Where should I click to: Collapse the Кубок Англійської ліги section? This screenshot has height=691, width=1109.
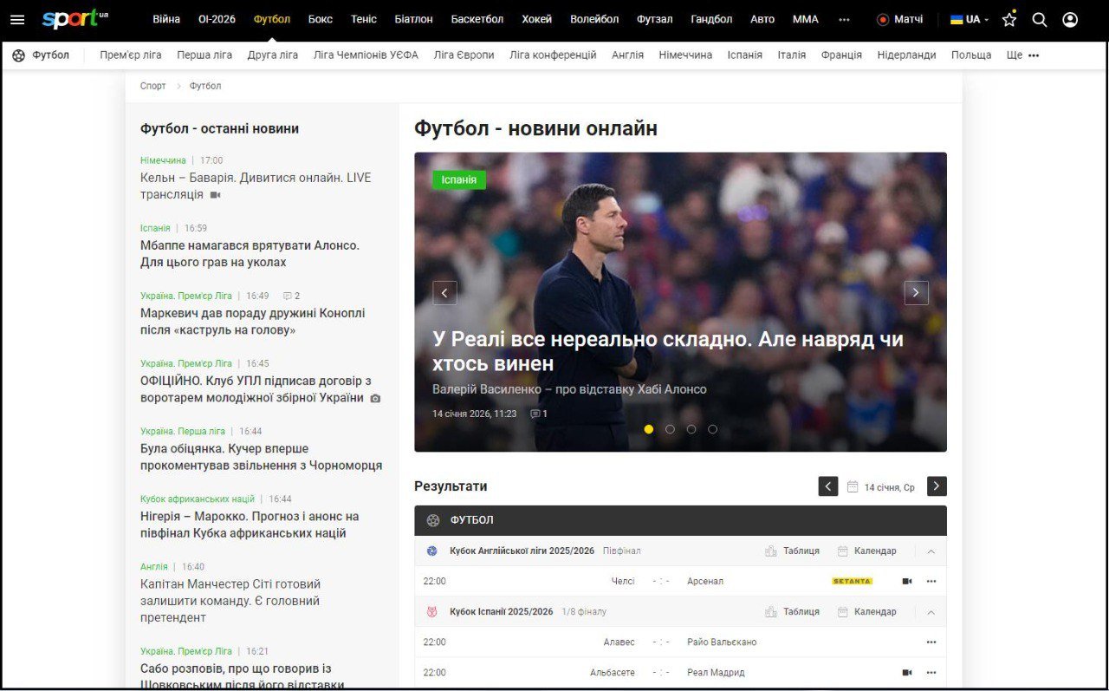tap(931, 551)
